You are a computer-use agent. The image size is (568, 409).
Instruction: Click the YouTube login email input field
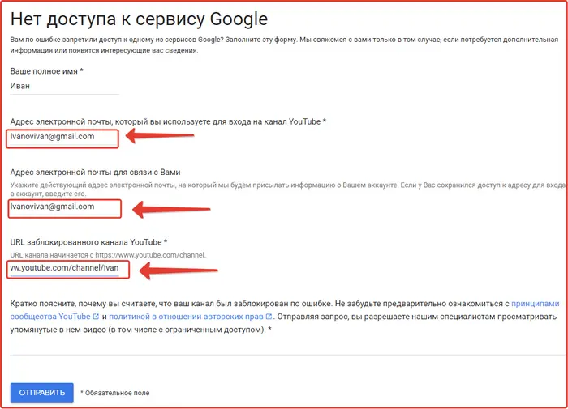tap(62, 137)
